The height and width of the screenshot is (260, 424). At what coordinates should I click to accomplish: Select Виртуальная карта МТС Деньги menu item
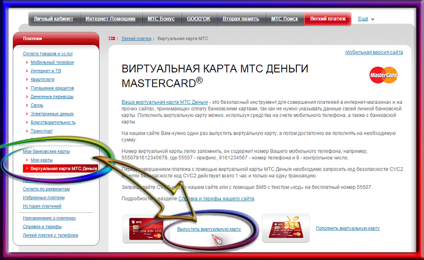click(60, 168)
